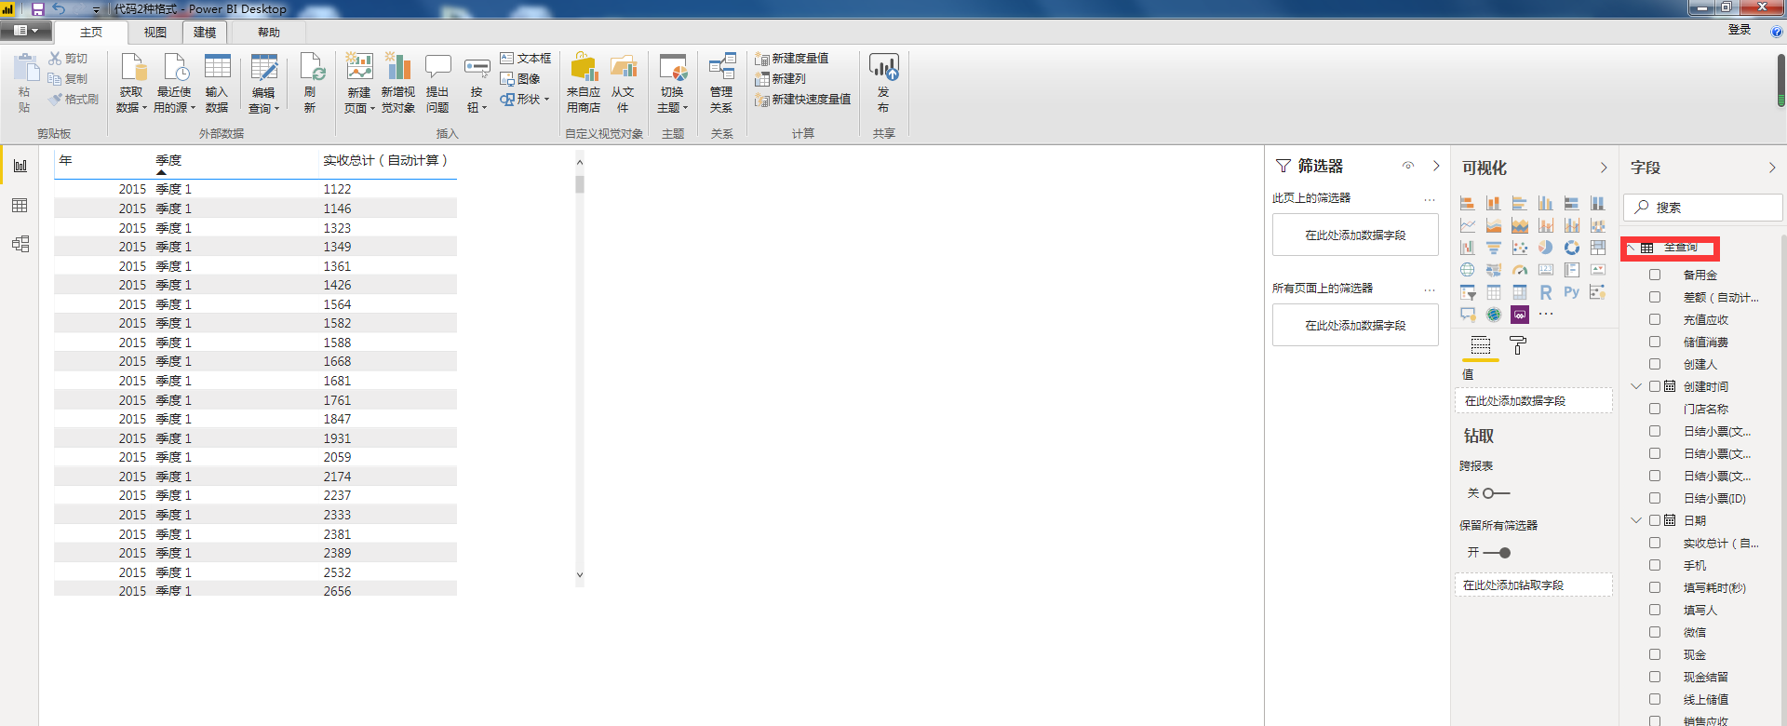Toggle the 保留所有筛选器 switch off
The width and height of the screenshot is (1787, 726).
pyautogui.click(x=1497, y=553)
